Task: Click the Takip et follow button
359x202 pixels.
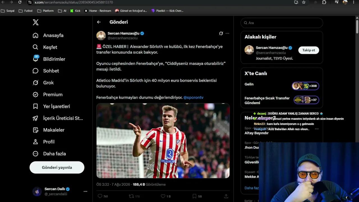Action: pos(309,50)
